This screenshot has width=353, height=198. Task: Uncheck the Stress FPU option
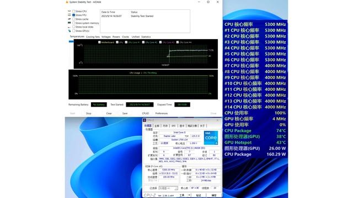pos(73,15)
